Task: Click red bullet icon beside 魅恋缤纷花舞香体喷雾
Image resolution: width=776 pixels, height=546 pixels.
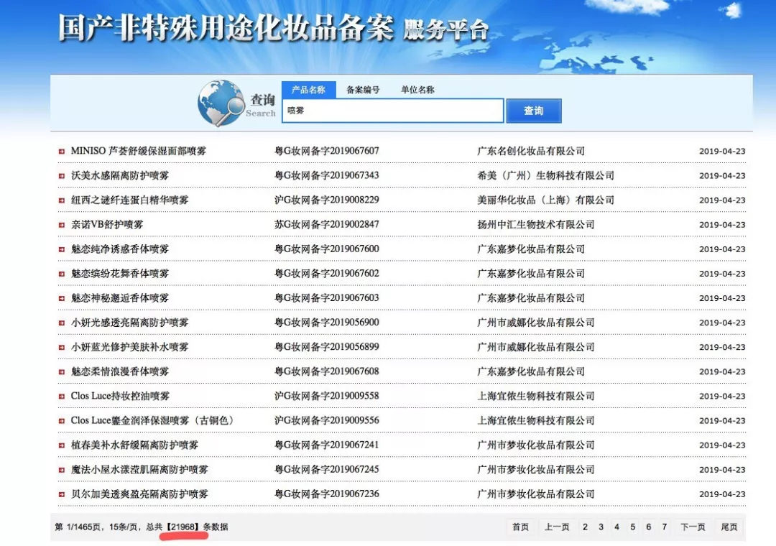Action: 61,274
